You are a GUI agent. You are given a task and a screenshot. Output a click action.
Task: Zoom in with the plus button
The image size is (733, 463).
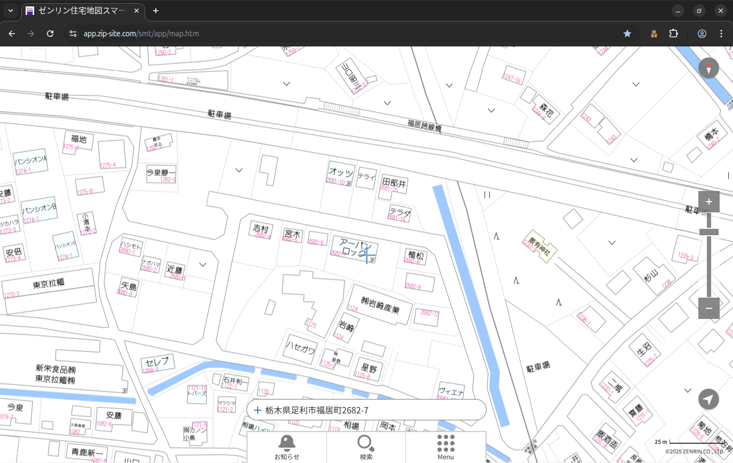point(708,202)
